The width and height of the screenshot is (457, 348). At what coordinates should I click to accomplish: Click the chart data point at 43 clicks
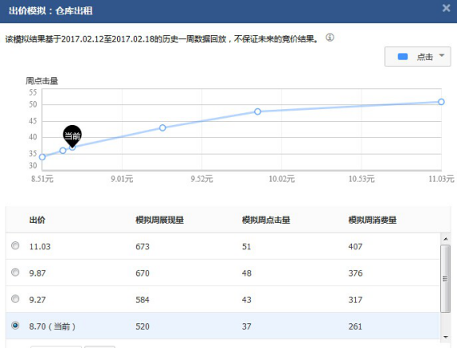(163, 127)
